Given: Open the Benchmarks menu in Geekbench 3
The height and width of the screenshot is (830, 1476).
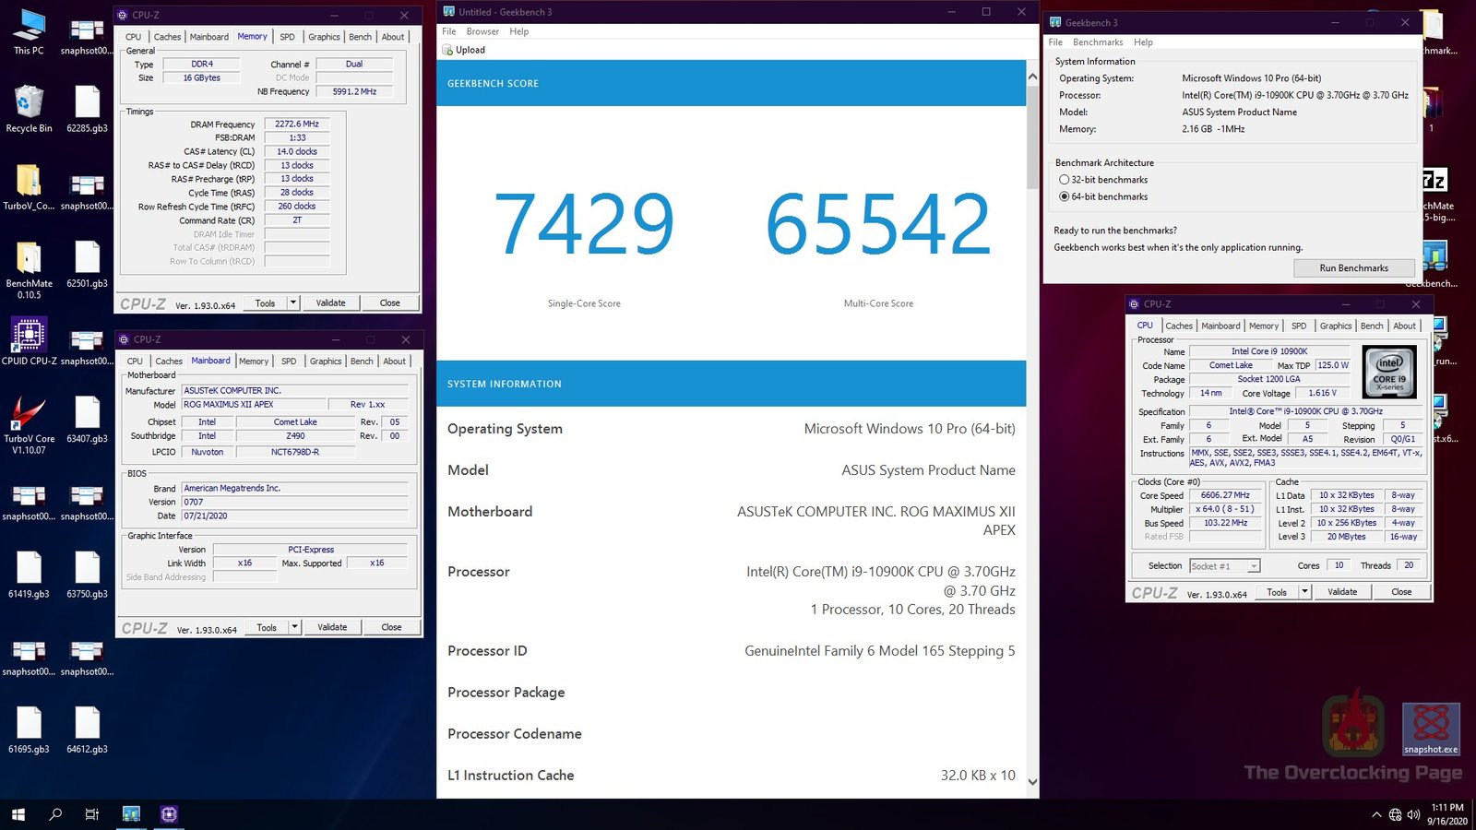Looking at the screenshot, I should pos(1098,41).
